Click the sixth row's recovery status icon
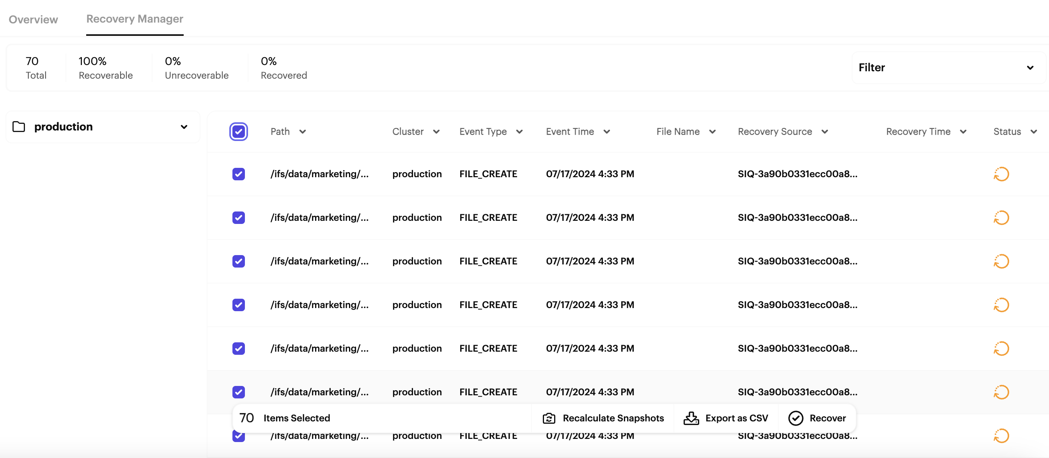 click(1001, 392)
